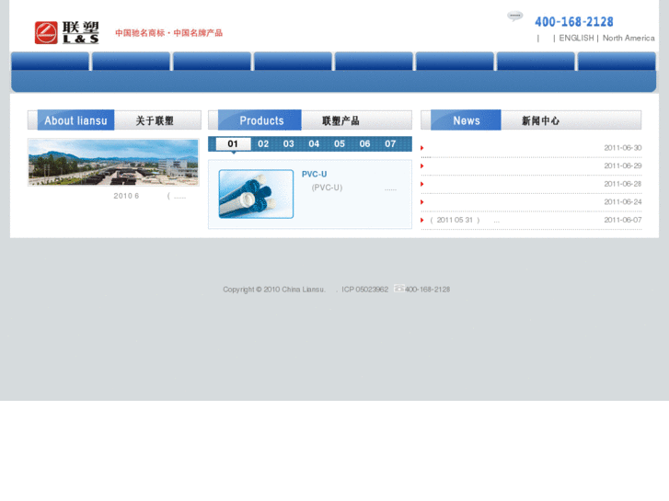
Task: Click the red arrow beside 2011-06-28 news
Action: coord(422,184)
